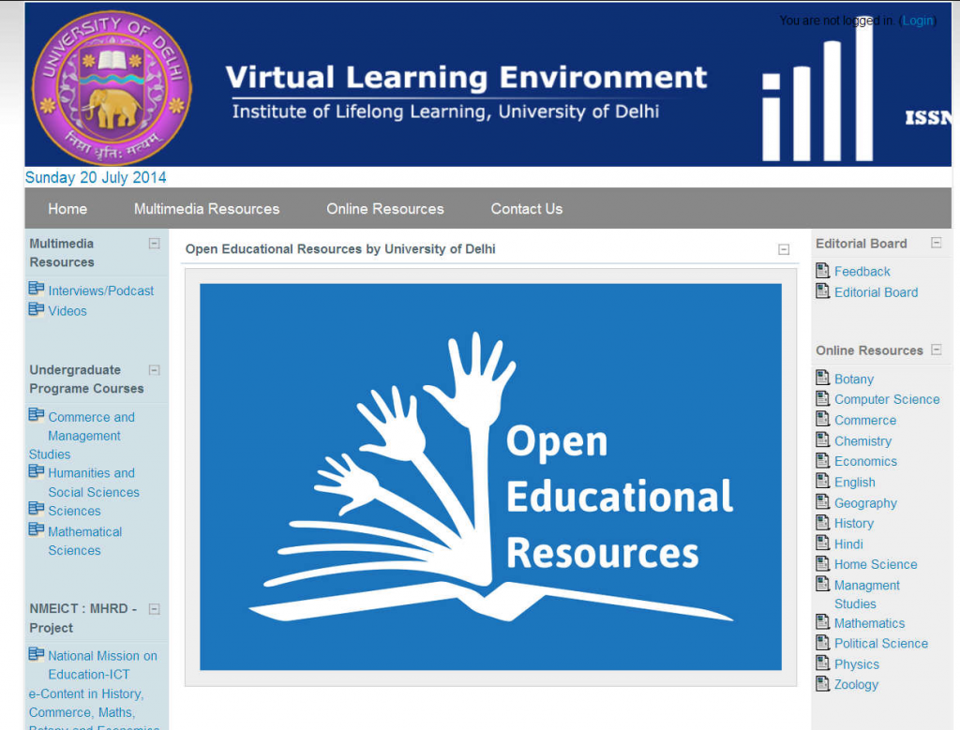The image size is (960, 730).
Task: Toggle the NMEICT : MHRD - Project block
Action: [x=153, y=607]
